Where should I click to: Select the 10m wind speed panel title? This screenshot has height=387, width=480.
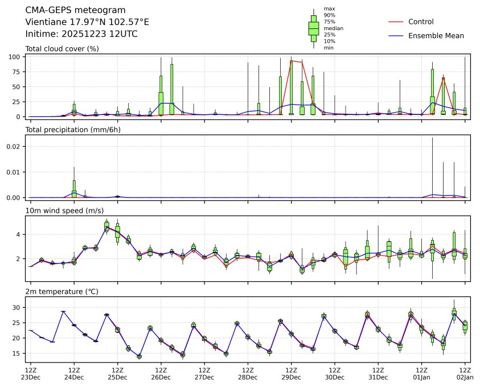(64, 211)
